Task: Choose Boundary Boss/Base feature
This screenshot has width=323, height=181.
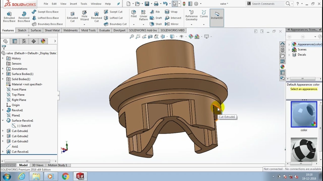Action: coord(47,24)
